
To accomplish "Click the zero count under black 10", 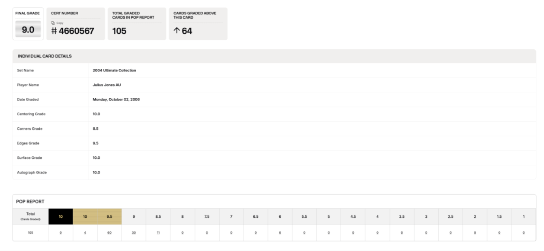I will coord(61,232).
